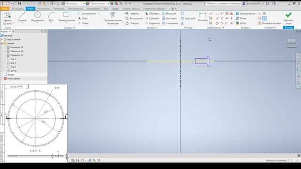Screen dimensions: 301x169
Task: Click the drawing reference thumbnail
Action: point(34,123)
